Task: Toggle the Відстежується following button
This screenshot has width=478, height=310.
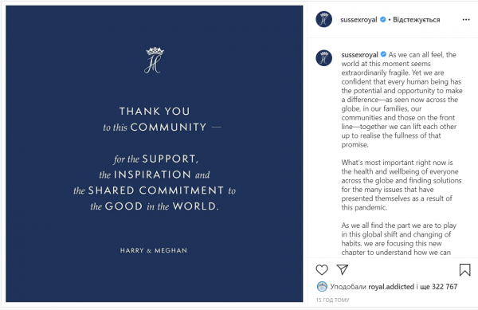Action: tap(417, 20)
